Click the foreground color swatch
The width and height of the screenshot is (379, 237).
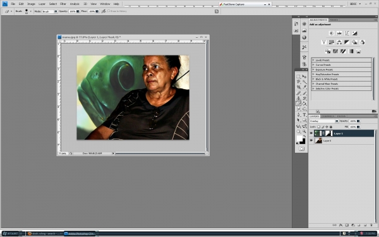[299, 138]
